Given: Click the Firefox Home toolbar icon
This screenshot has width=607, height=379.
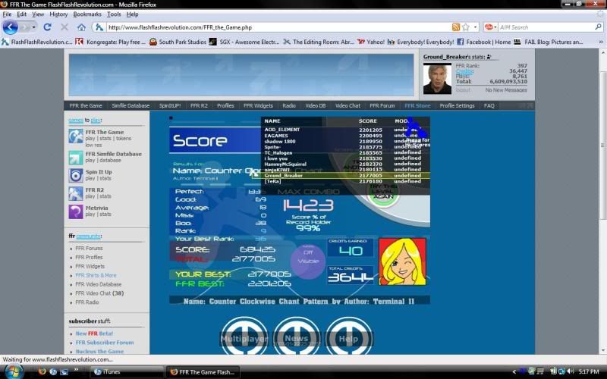Looking at the screenshot, I should tap(81, 27).
